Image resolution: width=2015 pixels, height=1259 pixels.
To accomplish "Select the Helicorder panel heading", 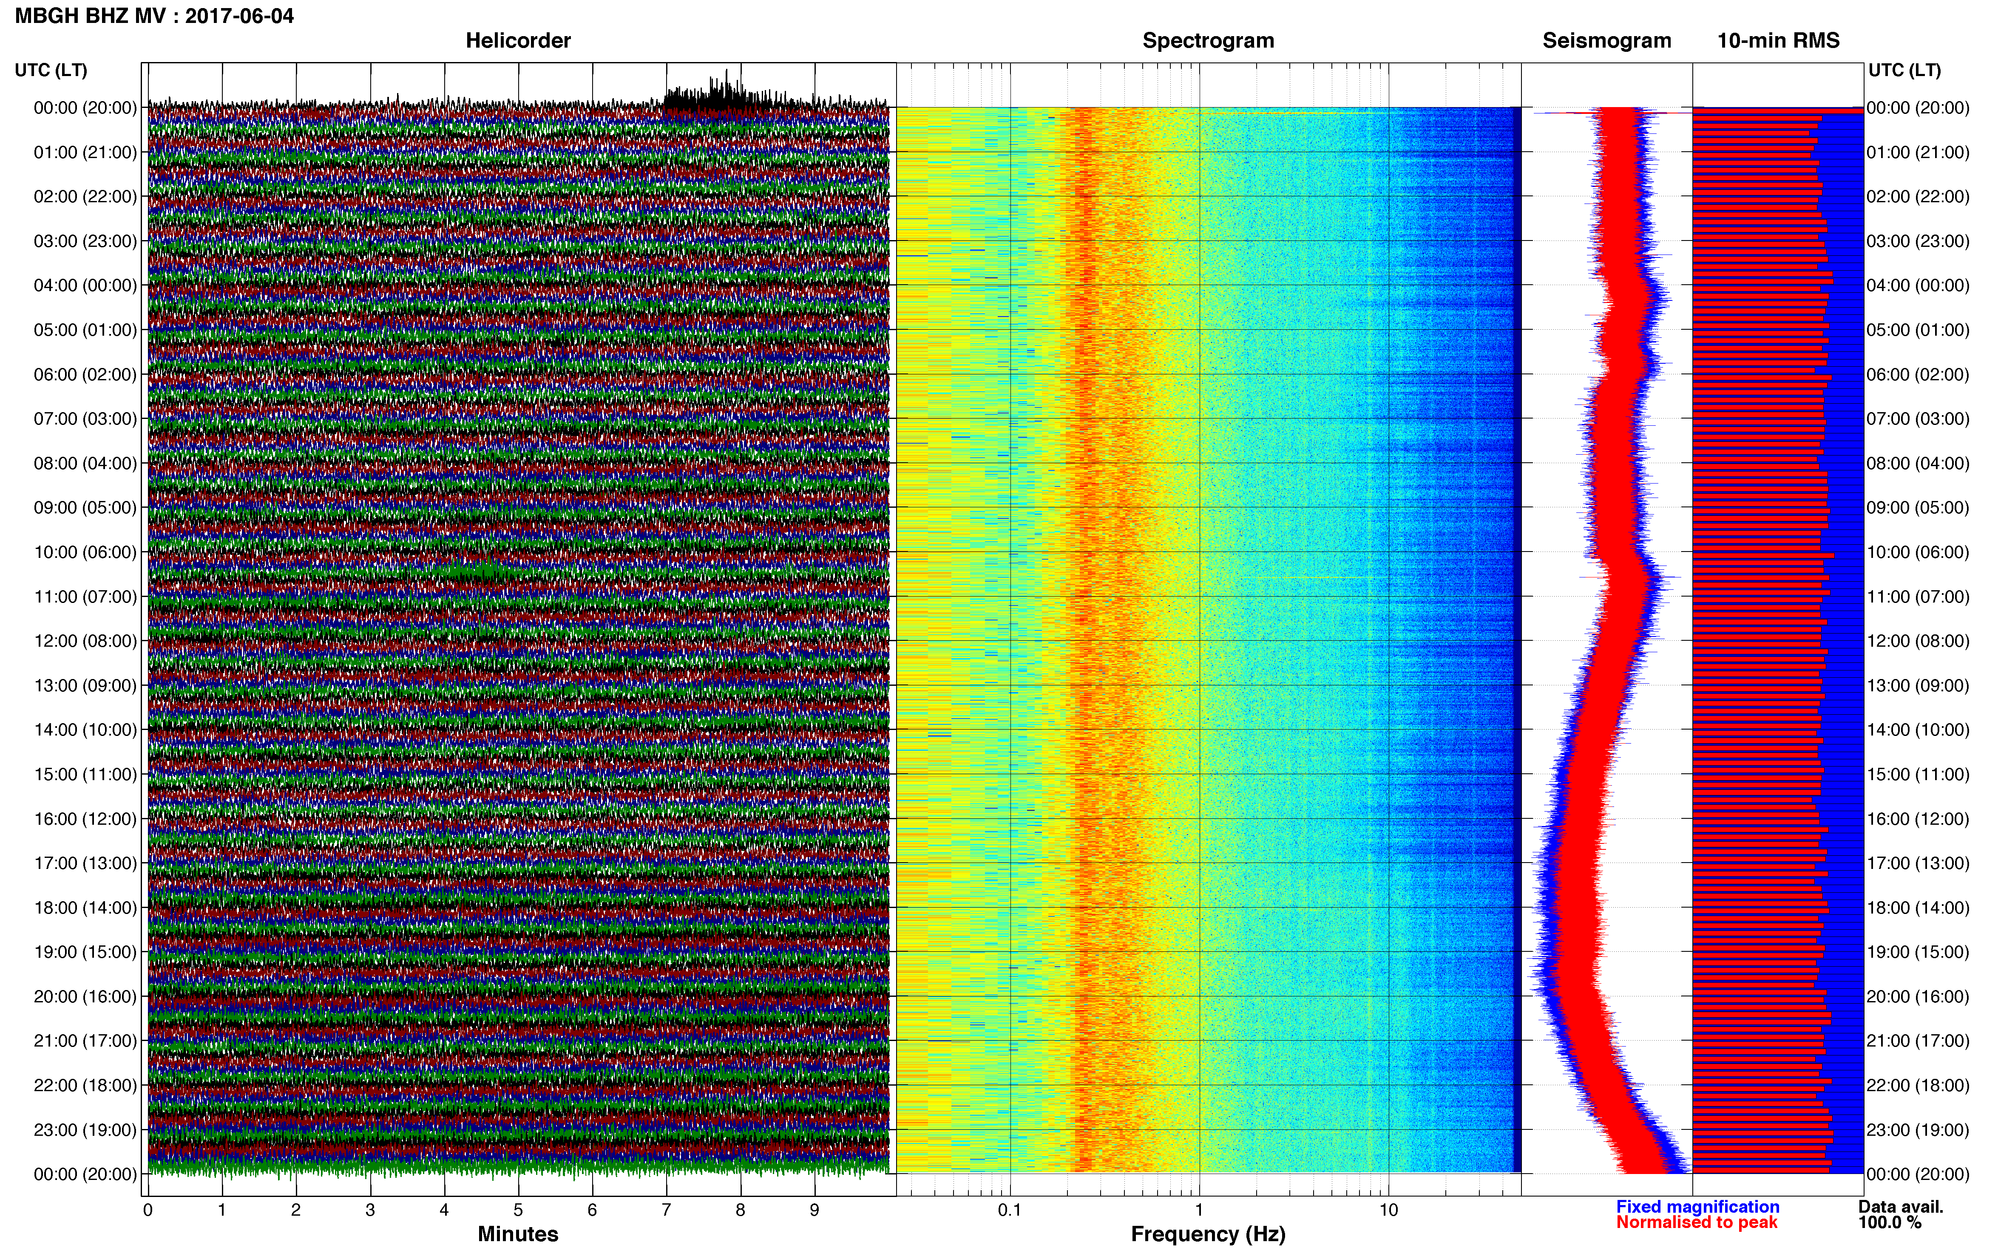I will (x=518, y=41).
